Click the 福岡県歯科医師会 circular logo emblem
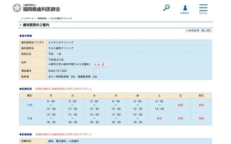The image size is (231, 144). tap(17, 8)
